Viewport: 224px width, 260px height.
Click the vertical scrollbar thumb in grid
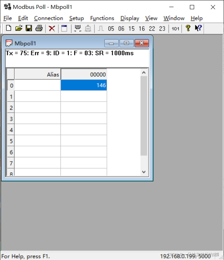(x=144, y=116)
